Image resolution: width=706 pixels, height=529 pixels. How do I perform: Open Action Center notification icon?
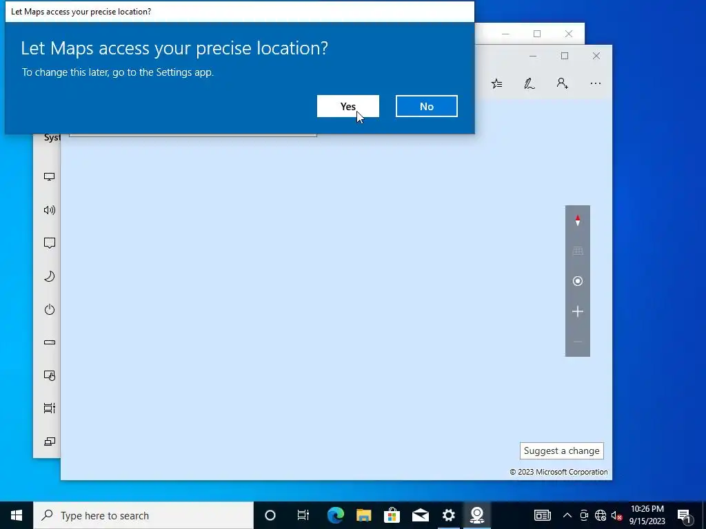(684, 515)
